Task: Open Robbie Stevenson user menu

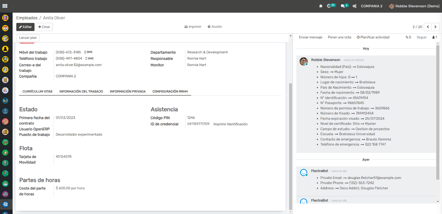Action: (414, 6)
